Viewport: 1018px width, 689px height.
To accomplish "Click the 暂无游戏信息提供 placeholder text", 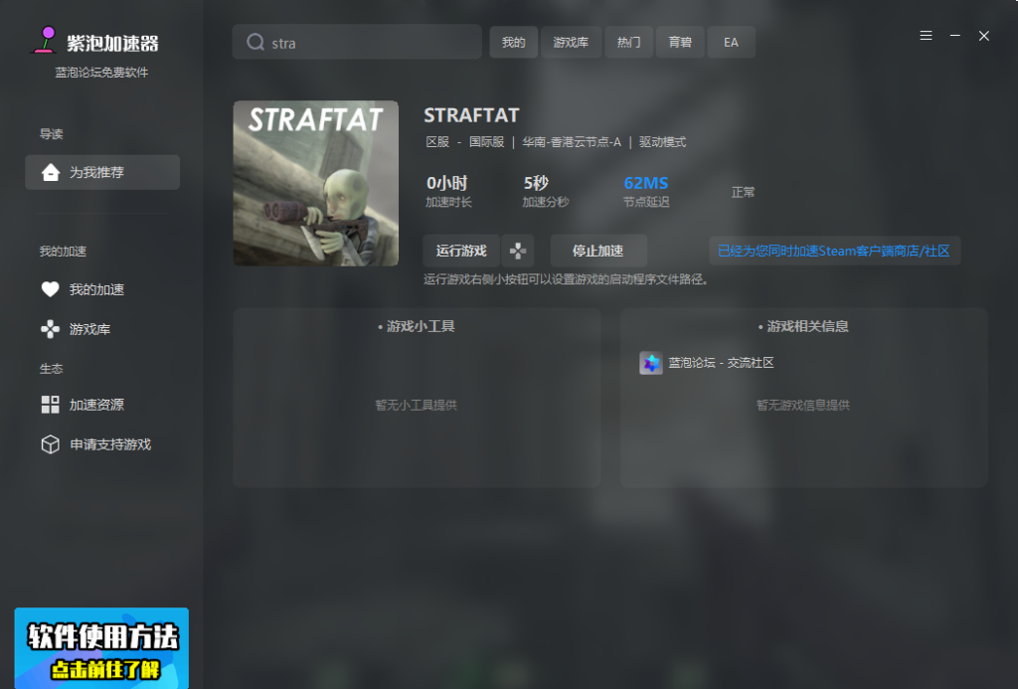I will click(803, 406).
